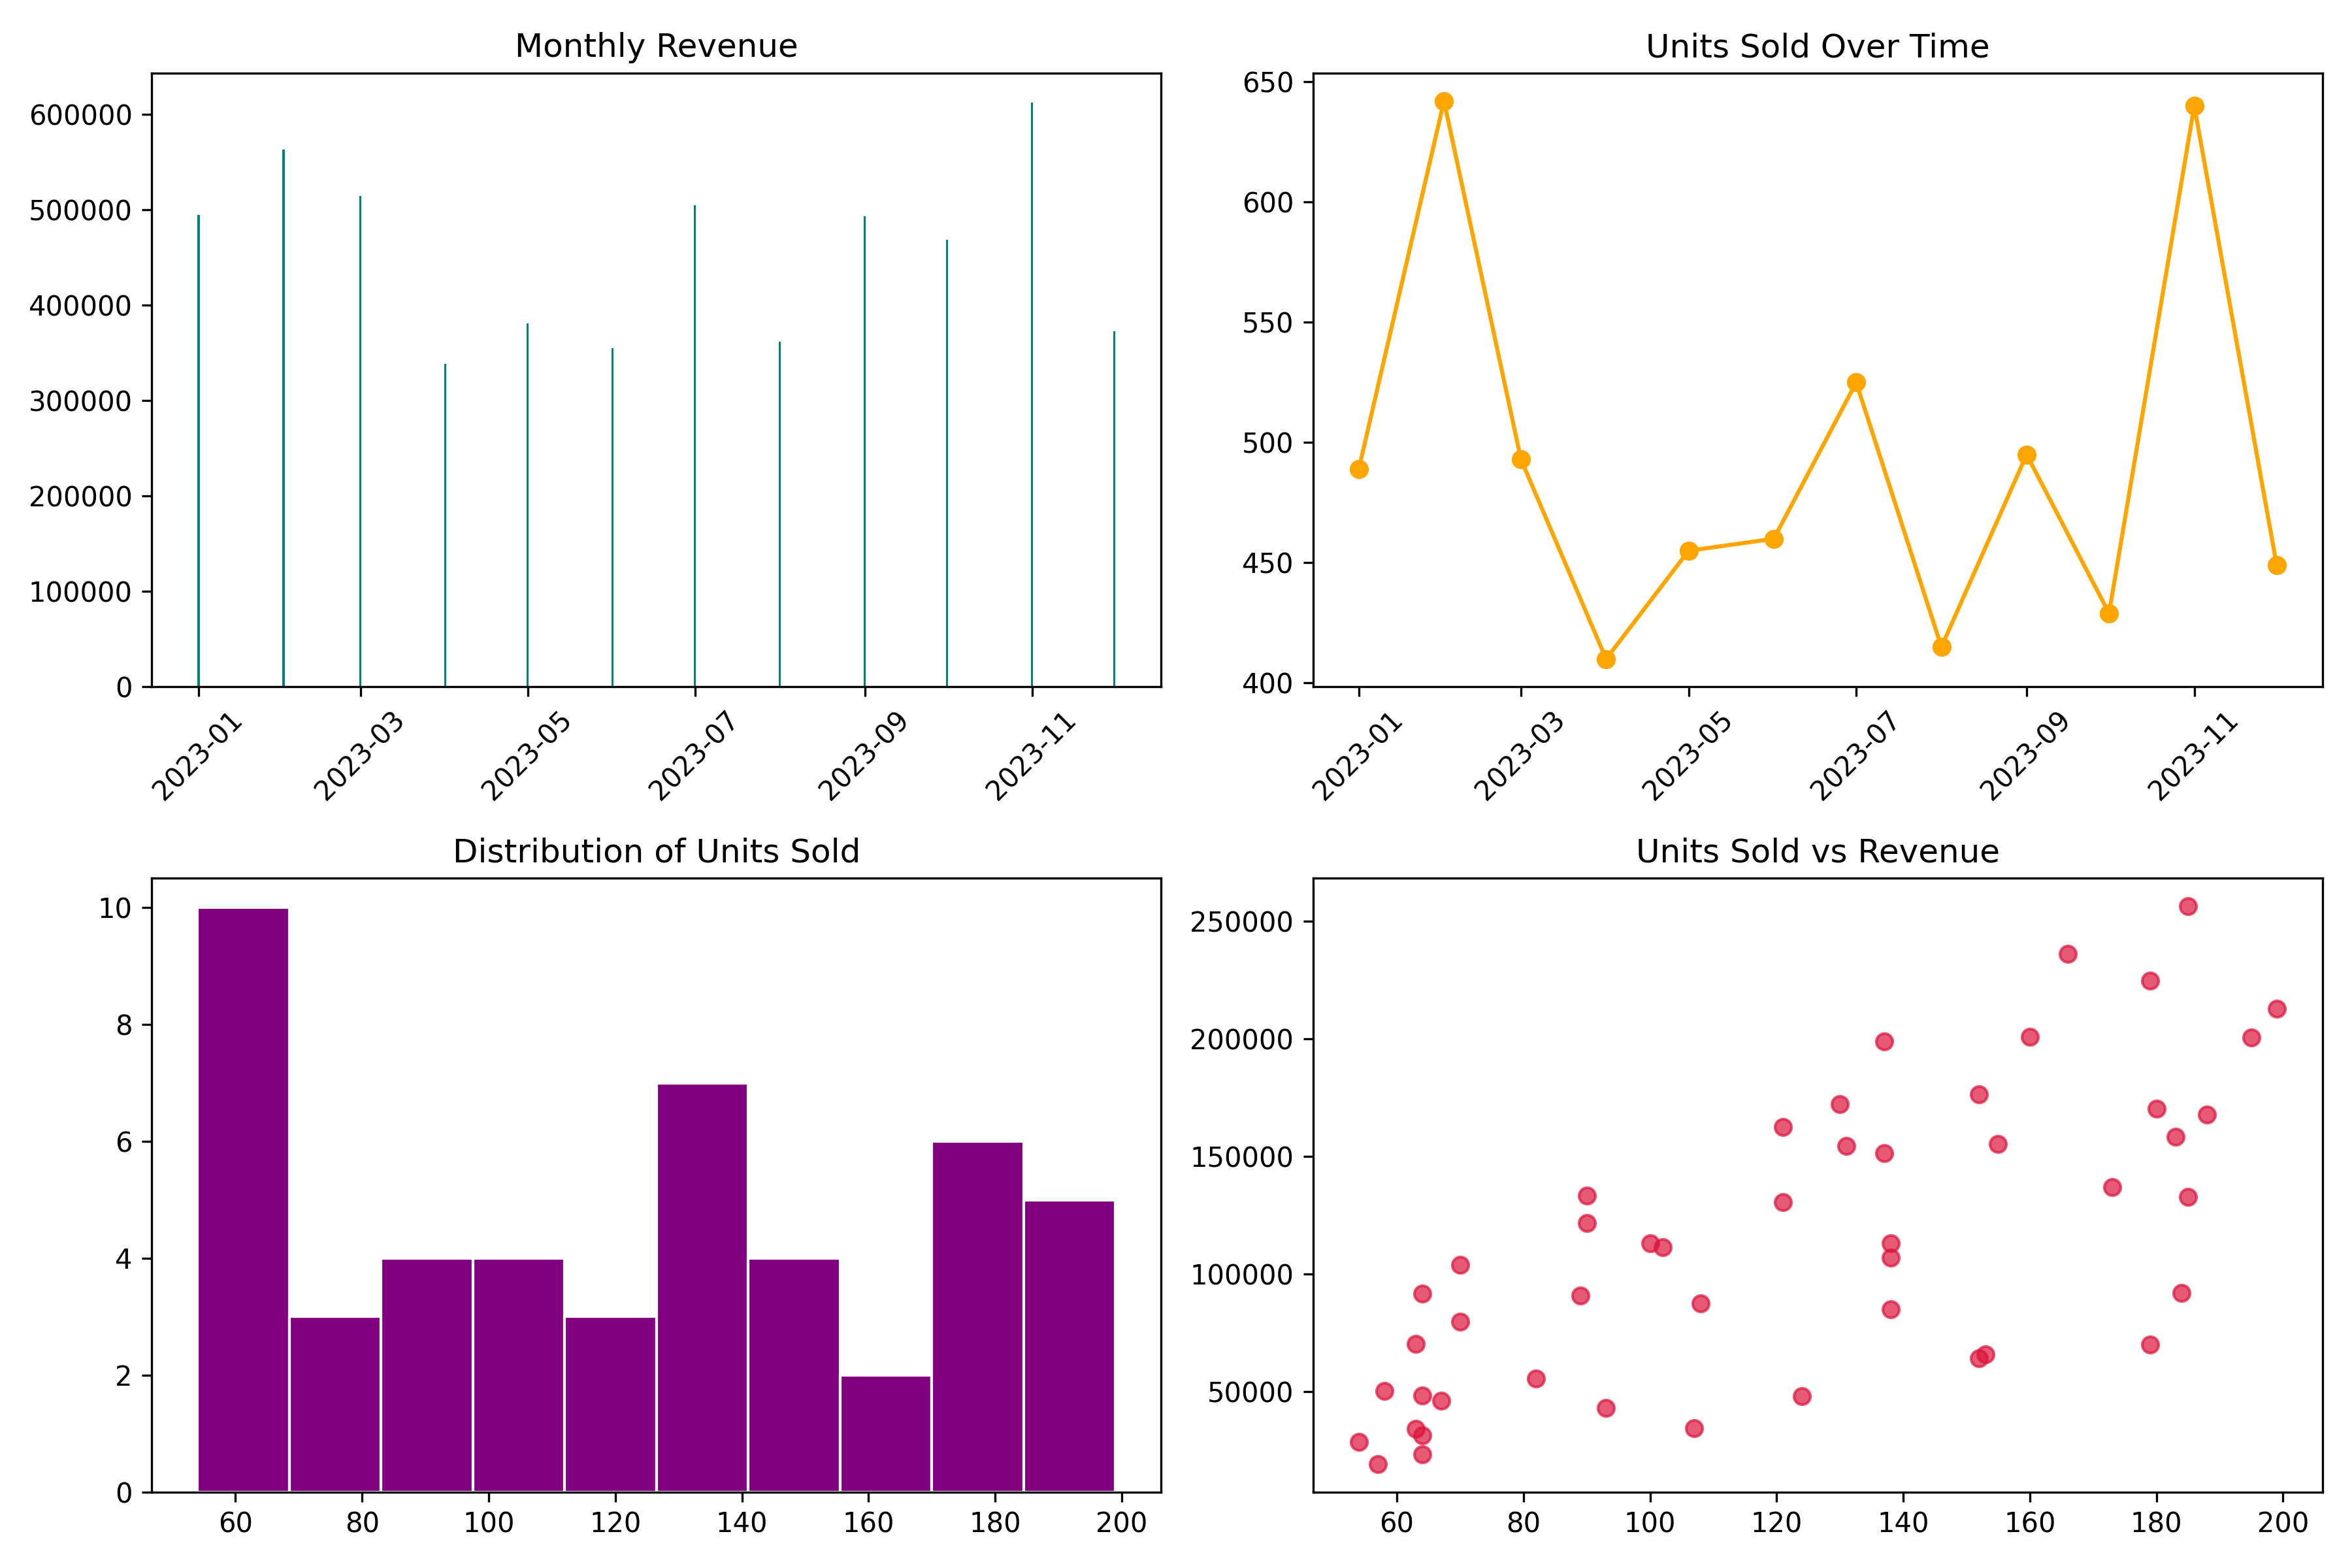Click the shortest purple histogram bar near 160

point(885,1434)
